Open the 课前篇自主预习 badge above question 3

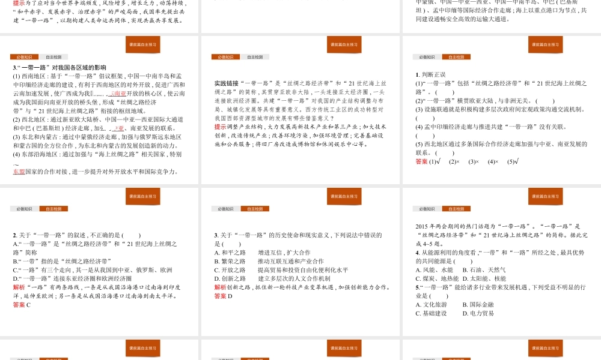[344, 196]
